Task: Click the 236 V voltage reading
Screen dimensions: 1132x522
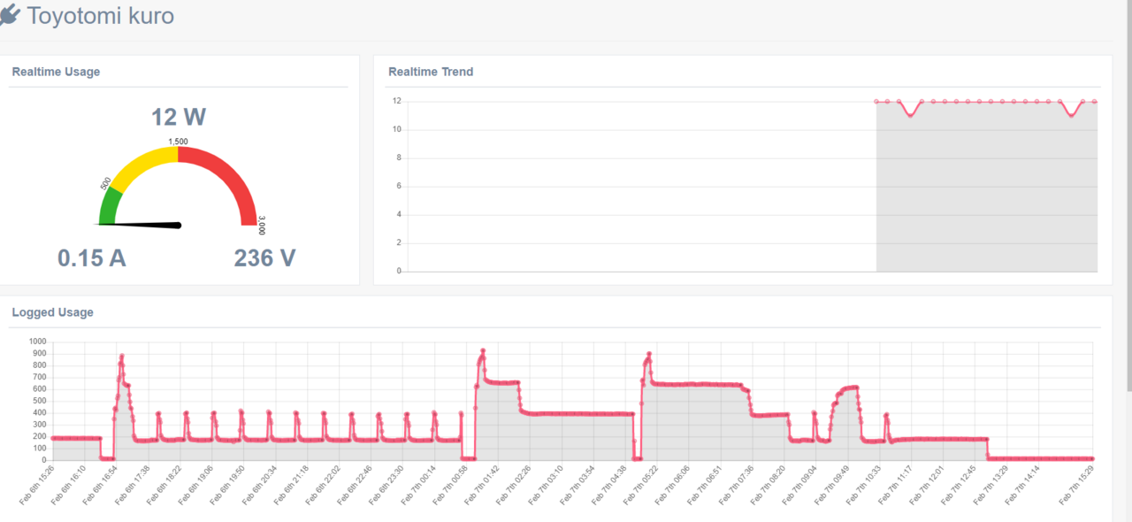Action: click(264, 257)
